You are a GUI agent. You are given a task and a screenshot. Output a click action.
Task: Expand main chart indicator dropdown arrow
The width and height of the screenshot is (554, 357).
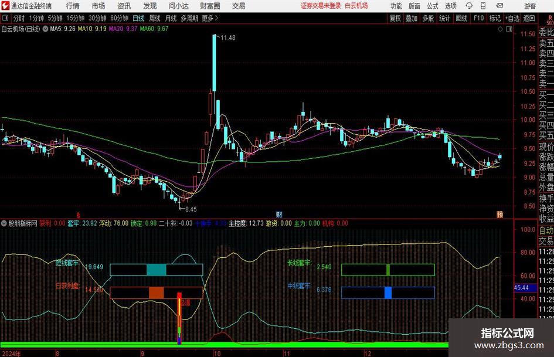tap(45, 29)
